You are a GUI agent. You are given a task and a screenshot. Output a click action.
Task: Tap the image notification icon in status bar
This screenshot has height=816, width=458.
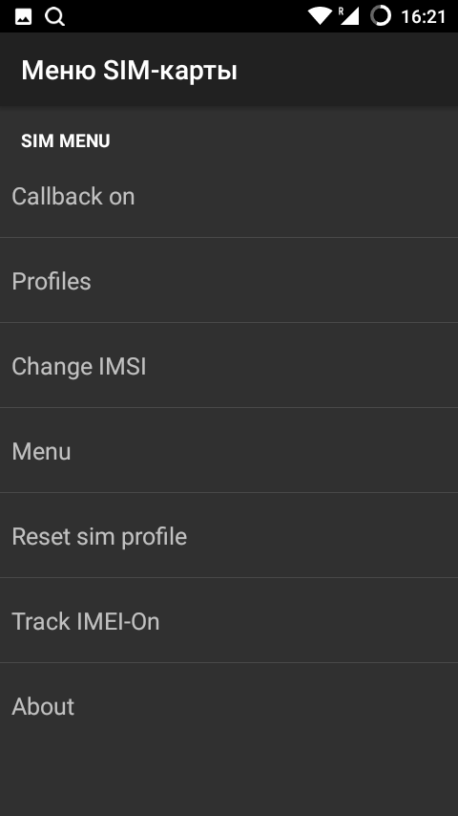[24, 16]
